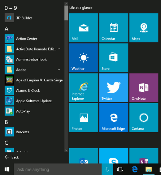Click the 'Ask me anything' search box

(58, 169)
